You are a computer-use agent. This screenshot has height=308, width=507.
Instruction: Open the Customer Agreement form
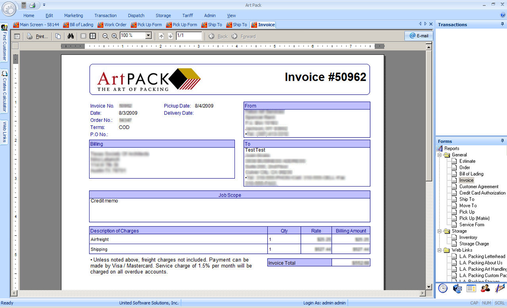click(x=479, y=187)
